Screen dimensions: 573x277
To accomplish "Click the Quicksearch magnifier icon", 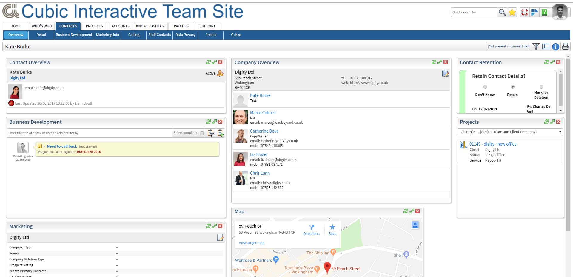I will (x=502, y=12).
